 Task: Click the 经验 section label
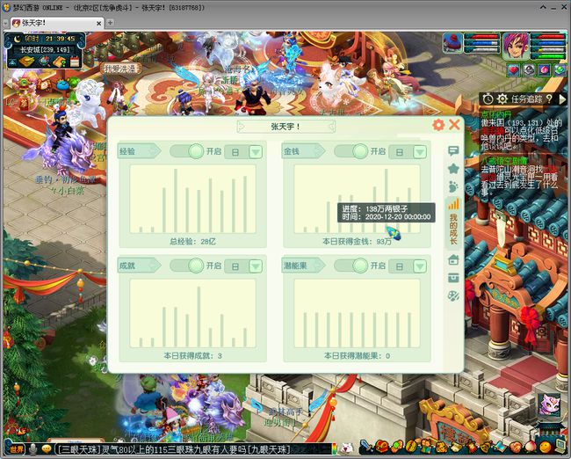(139, 151)
